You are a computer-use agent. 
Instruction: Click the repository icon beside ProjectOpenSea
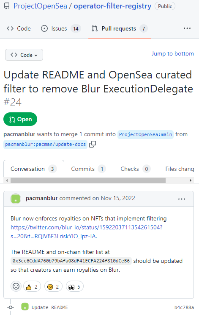7,6
